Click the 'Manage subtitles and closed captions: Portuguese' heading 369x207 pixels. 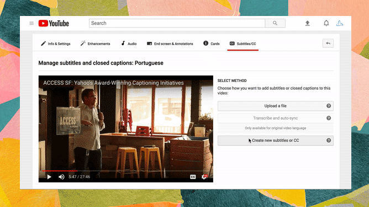[x=101, y=63]
